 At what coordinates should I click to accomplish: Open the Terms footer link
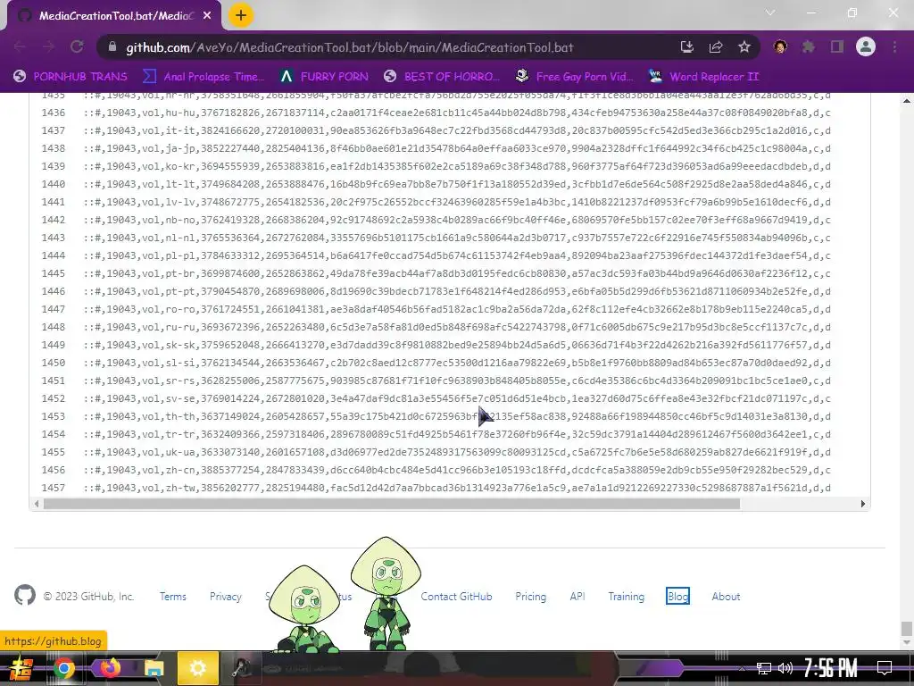(x=173, y=596)
